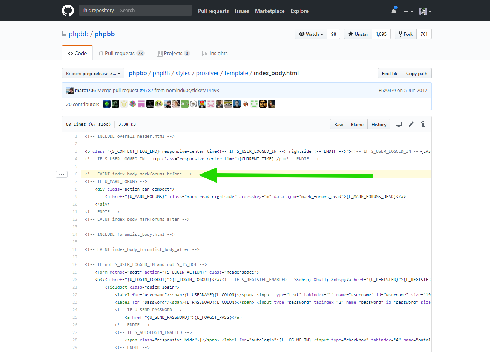
Task: Open the notifications bell
Action: point(394,11)
